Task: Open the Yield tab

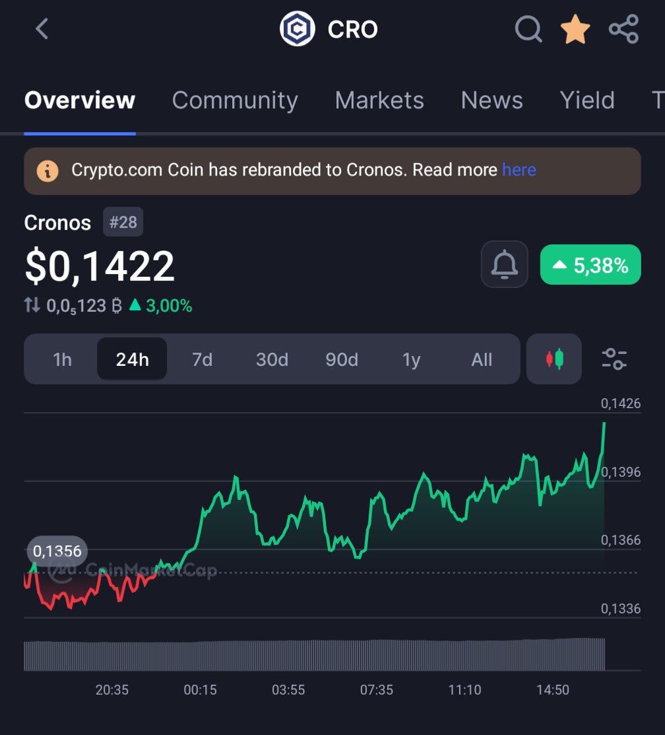Action: coord(587,100)
